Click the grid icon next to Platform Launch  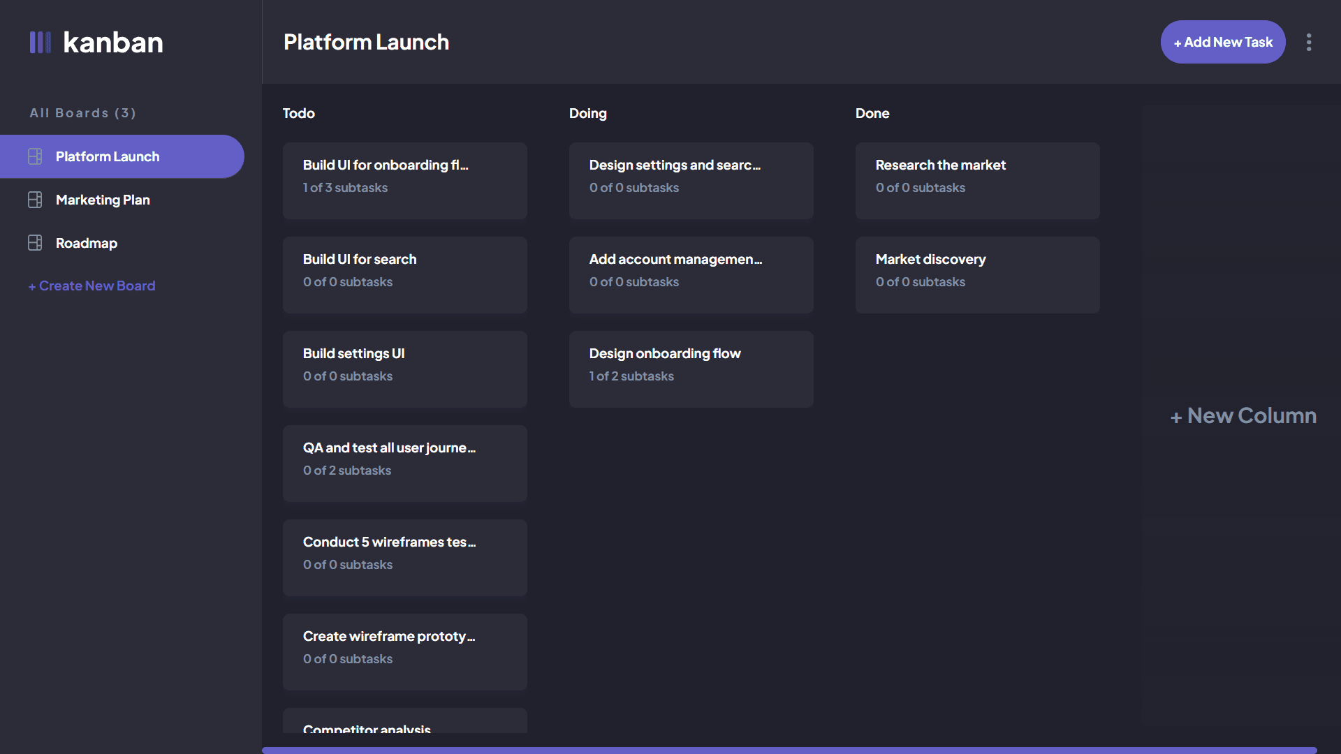pos(34,156)
